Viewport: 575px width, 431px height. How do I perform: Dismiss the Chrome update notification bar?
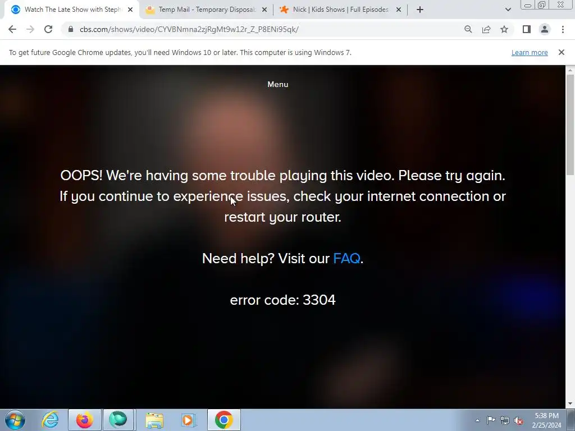point(562,52)
